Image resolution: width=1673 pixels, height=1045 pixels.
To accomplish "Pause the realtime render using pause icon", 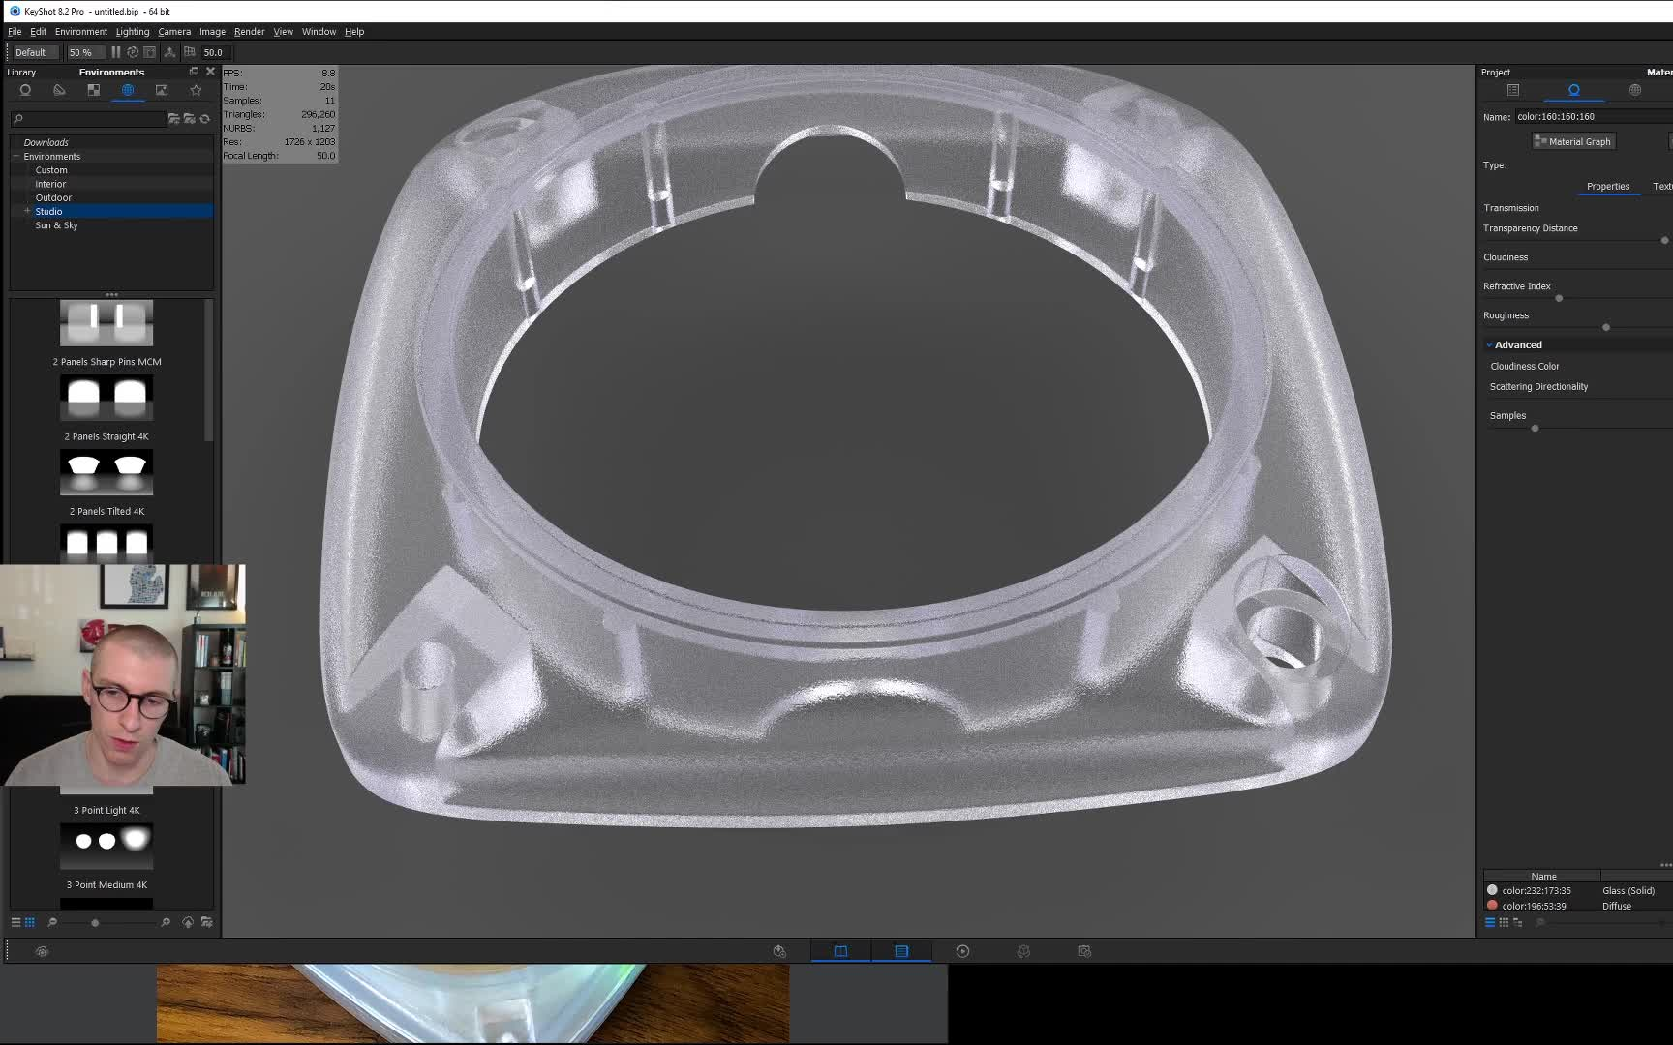I will pos(115,51).
